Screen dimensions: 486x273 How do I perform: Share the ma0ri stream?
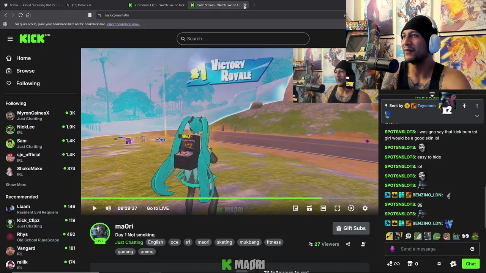coord(348,244)
